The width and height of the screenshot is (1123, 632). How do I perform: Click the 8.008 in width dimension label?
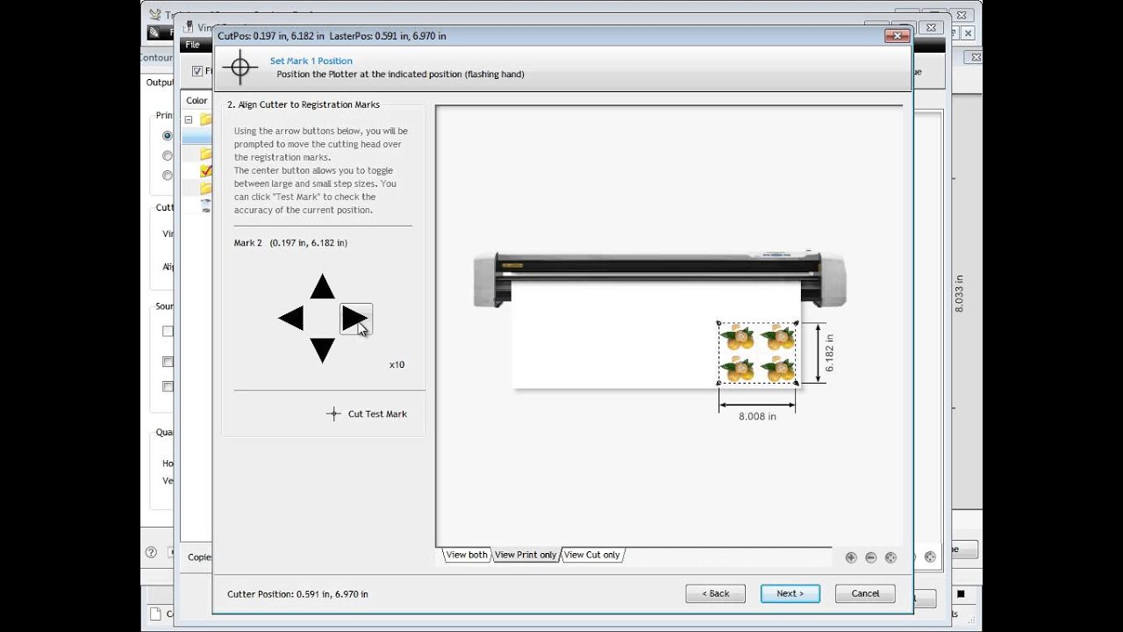(x=757, y=416)
